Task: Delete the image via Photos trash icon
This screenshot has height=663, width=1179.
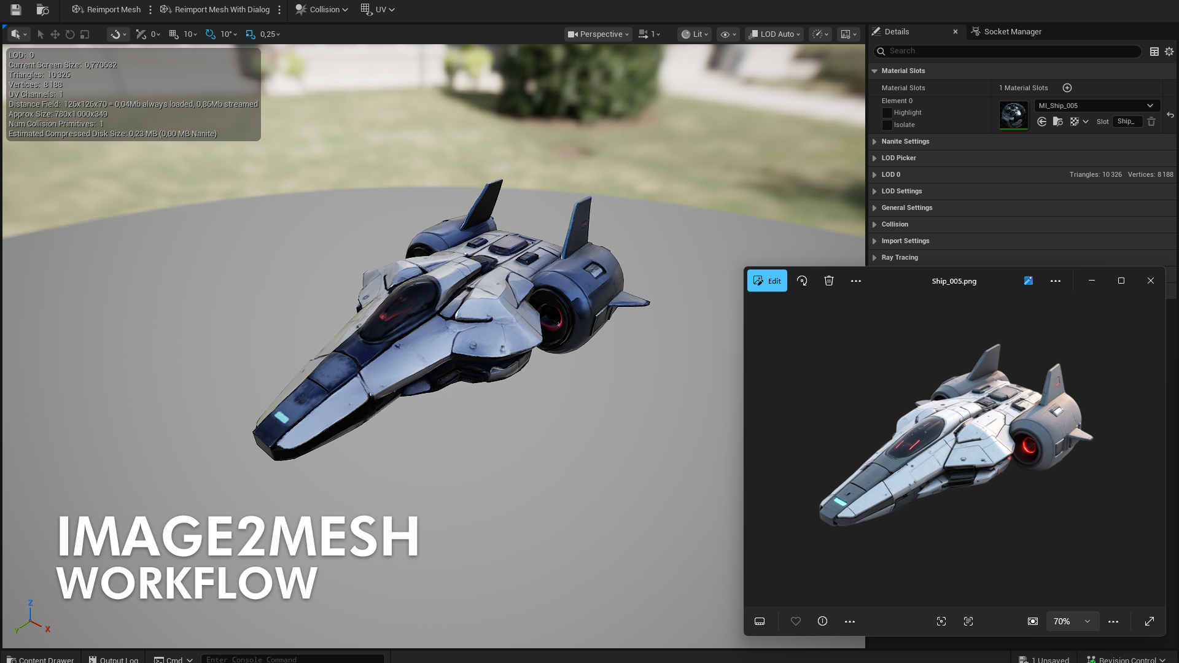Action: [829, 281]
